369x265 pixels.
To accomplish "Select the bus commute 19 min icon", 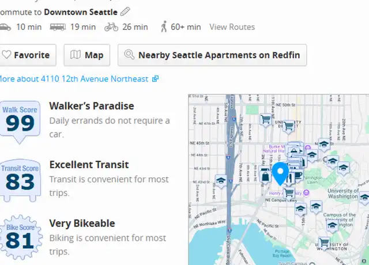I will click(58, 27).
